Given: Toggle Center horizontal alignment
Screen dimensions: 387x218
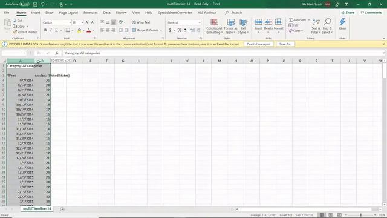Looking at the screenshot, I should coord(108,30).
